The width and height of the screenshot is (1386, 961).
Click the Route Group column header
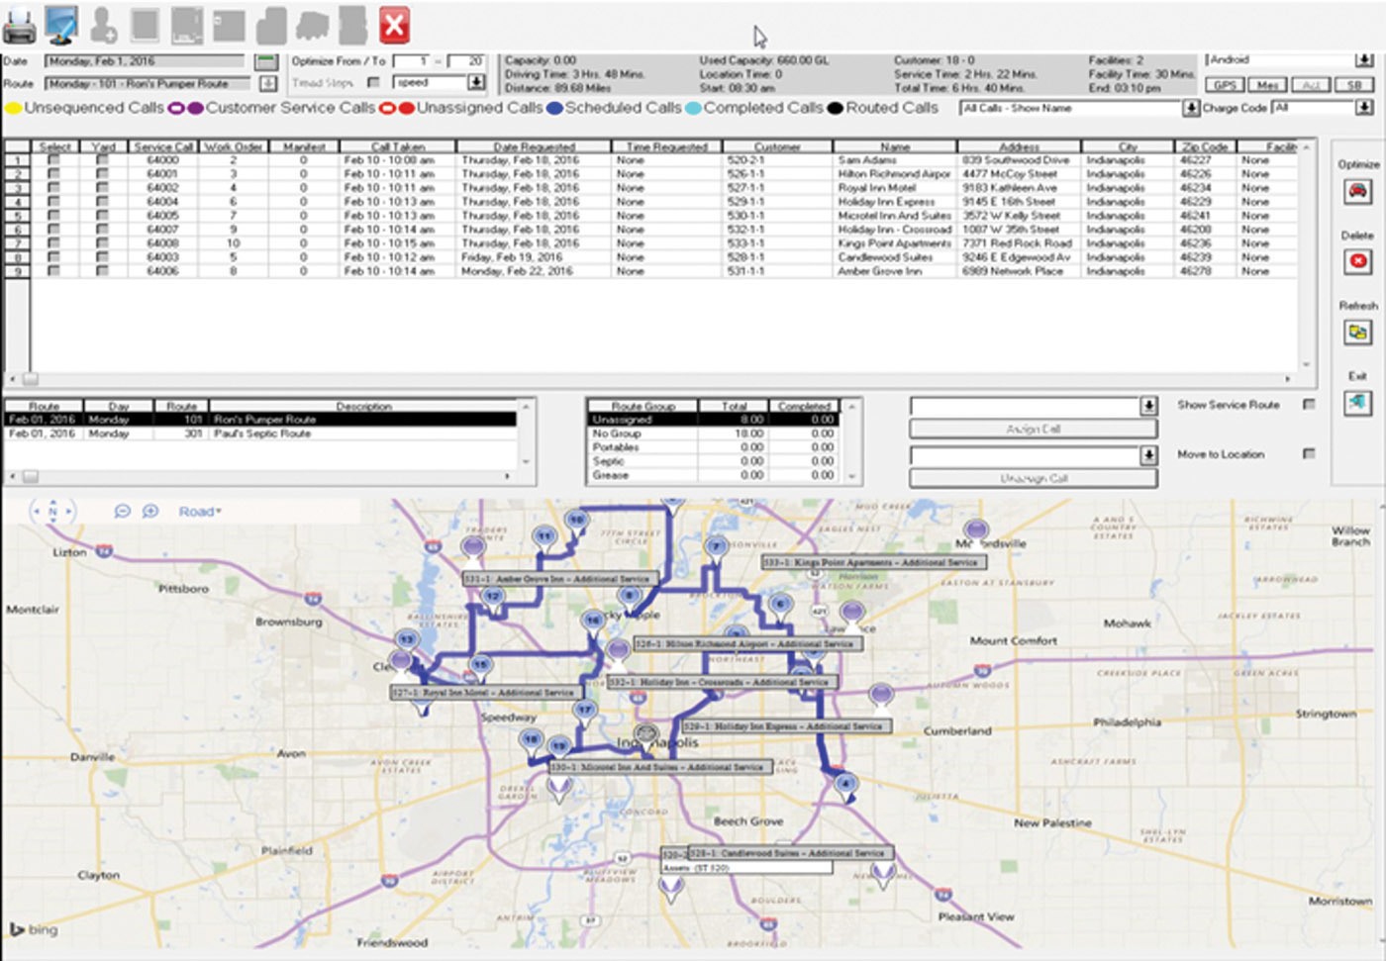[x=643, y=406]
